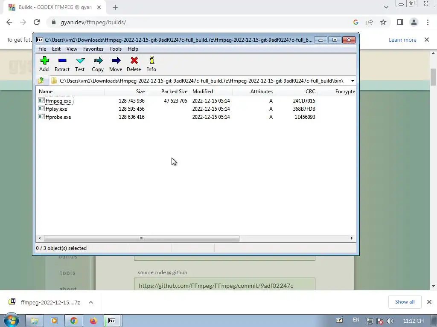Image resolution: width=437 pixels, height=327 pixels.
Task: Open the File menu in 7-Zip
Action: [x=42, y=49]
